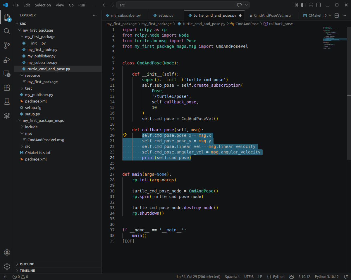Change indentation via Spaces: 4

[x=232, y=276]
